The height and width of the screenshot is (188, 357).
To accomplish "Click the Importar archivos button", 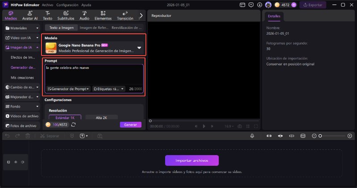I will 192,160.
